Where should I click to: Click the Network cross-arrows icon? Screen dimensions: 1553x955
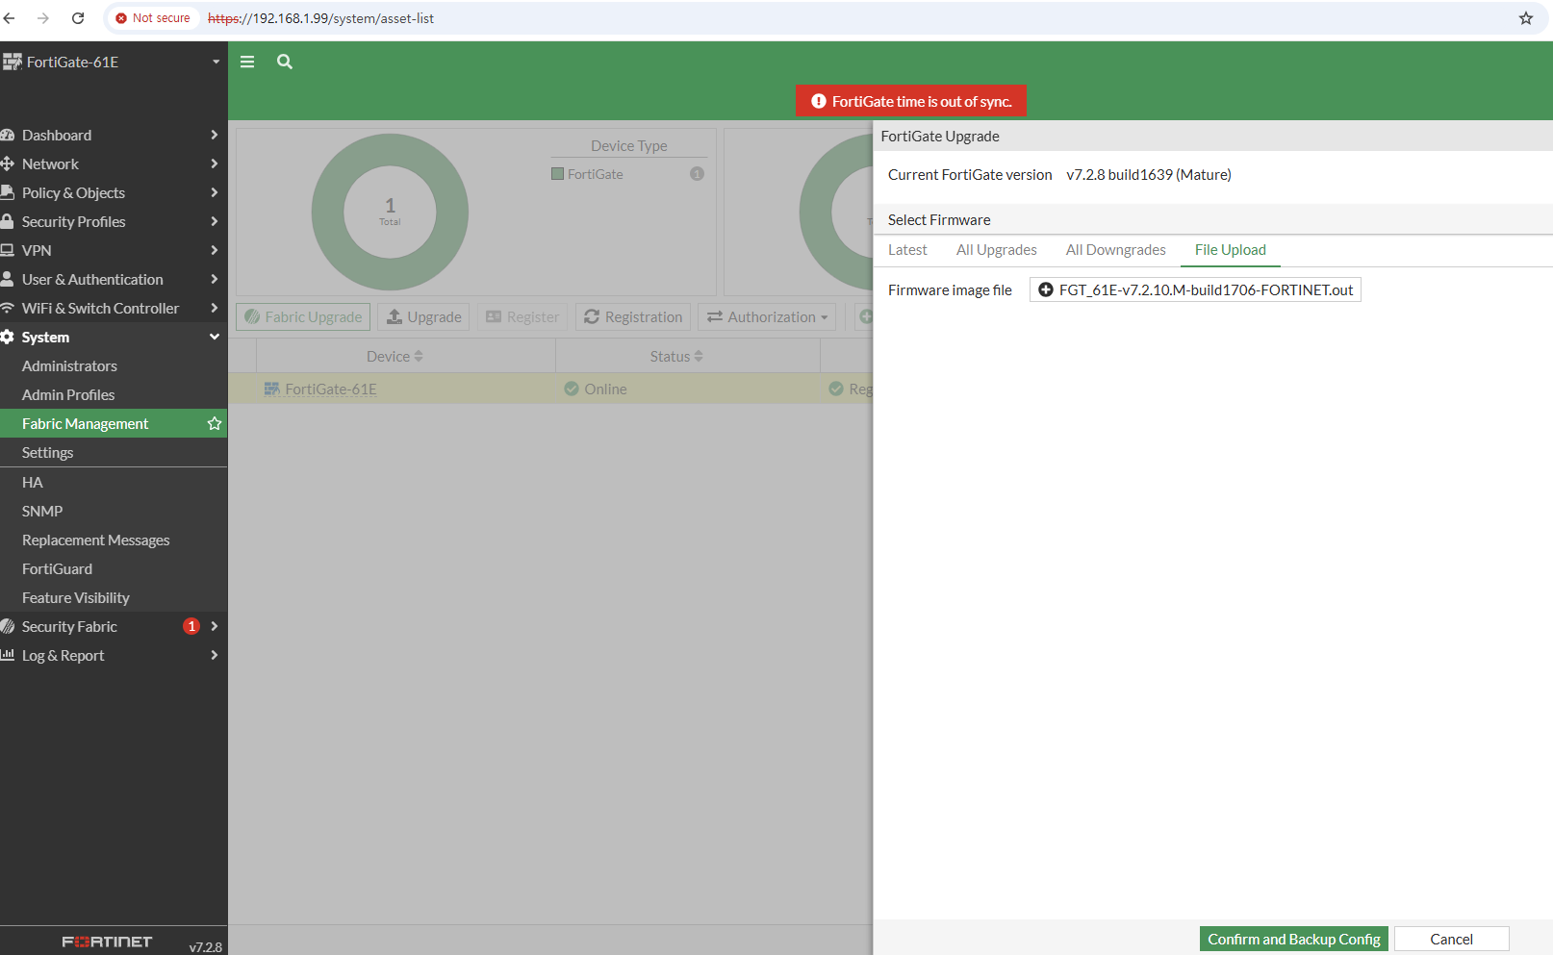tap(7, 163)
